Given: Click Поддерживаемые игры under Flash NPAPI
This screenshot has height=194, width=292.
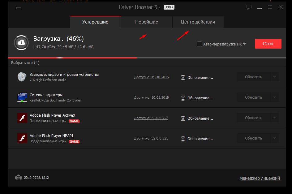Looking at the screenshot, I should (x=48, y=141).
